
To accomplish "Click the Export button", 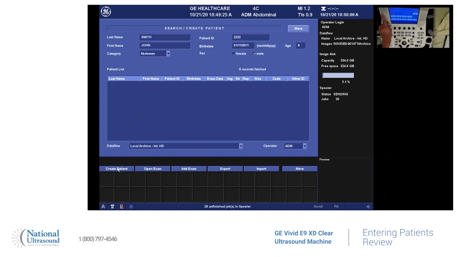I will click(x=225, y=169).
